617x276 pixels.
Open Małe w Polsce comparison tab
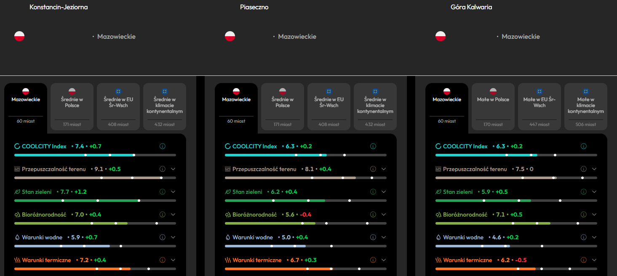pos(493,107)
